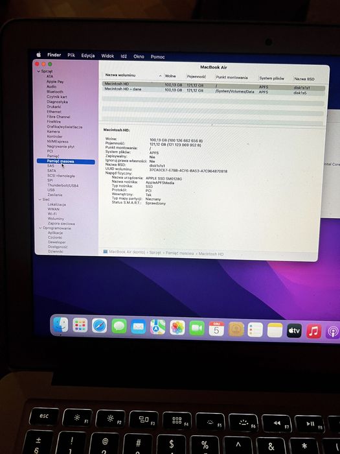Select Zapora sieciowa in sidebar
Screen dimensions: 340x454
click(62, 224)
